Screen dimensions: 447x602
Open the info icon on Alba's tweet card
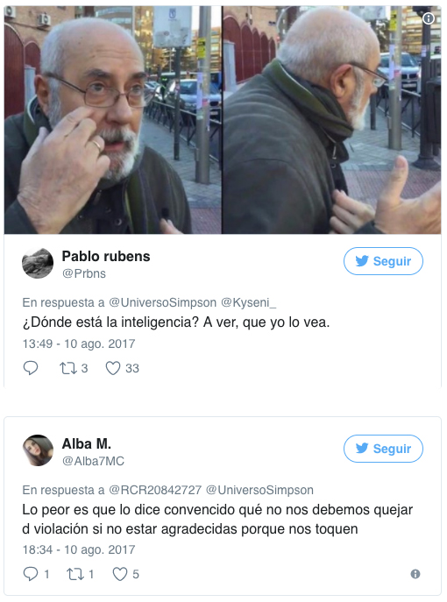tap(415, 574)
